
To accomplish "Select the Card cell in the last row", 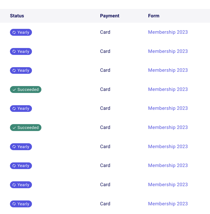I will [x=105, y=204].
